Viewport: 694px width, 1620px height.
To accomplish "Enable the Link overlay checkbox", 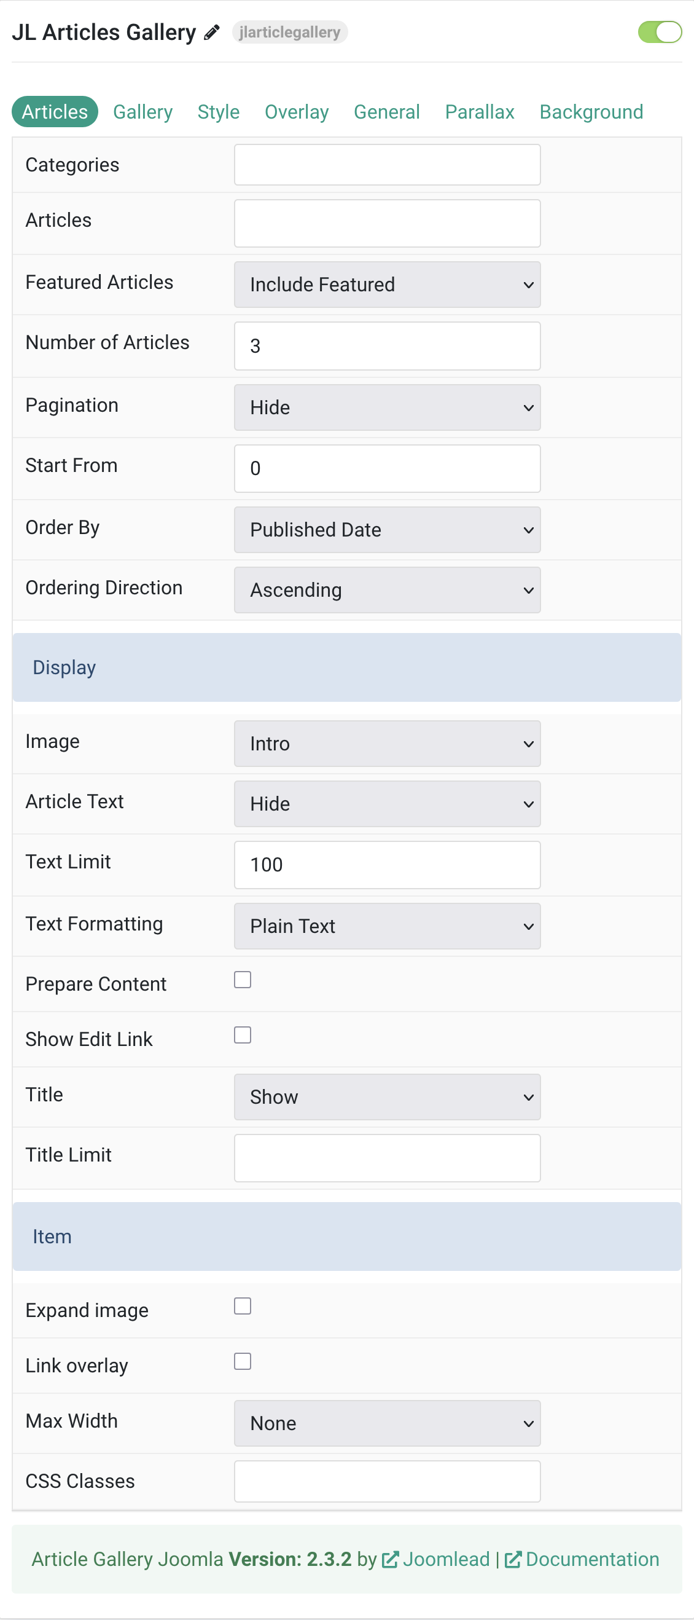I will 243,1361.
